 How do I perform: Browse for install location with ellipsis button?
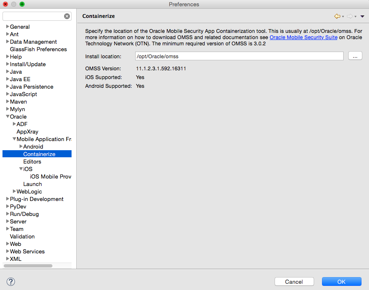tap(355, 56)
